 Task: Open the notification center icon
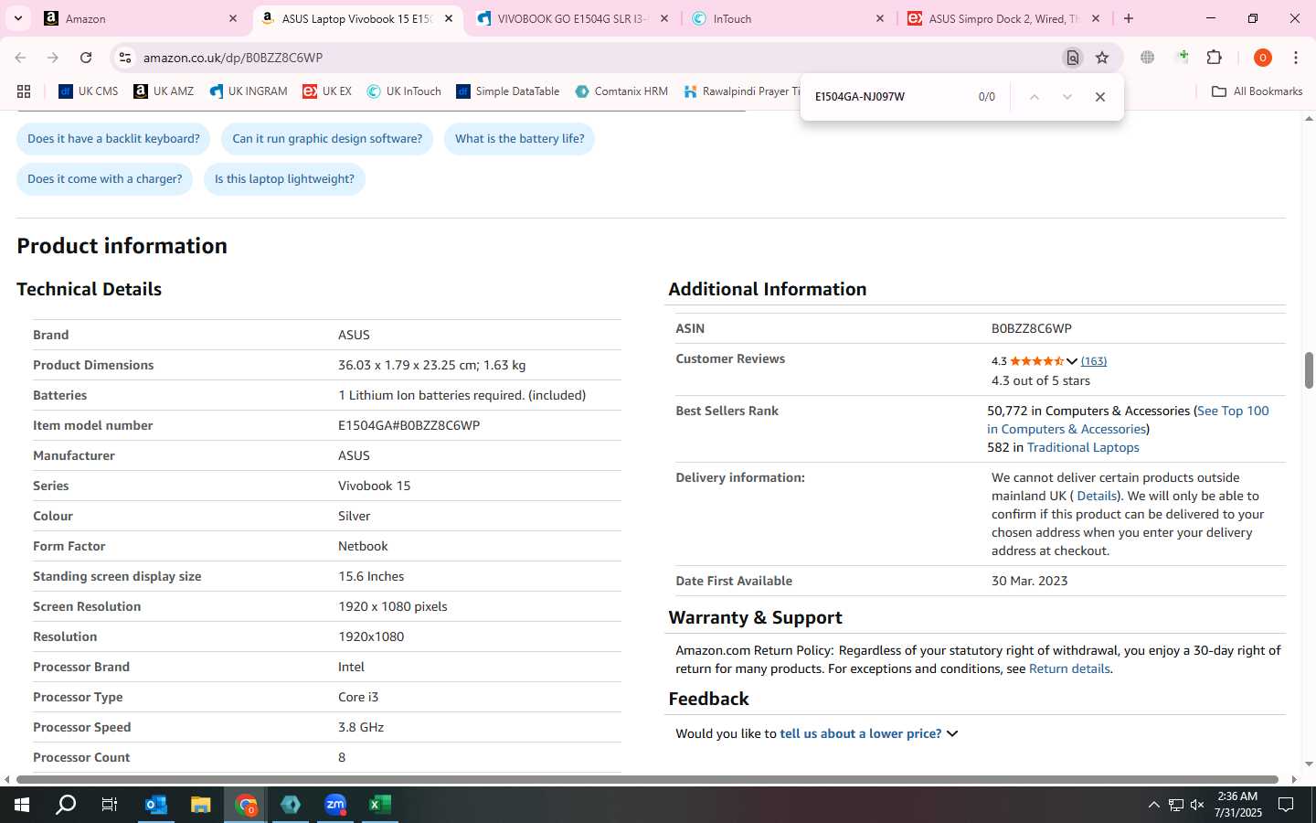[1286, 805]
